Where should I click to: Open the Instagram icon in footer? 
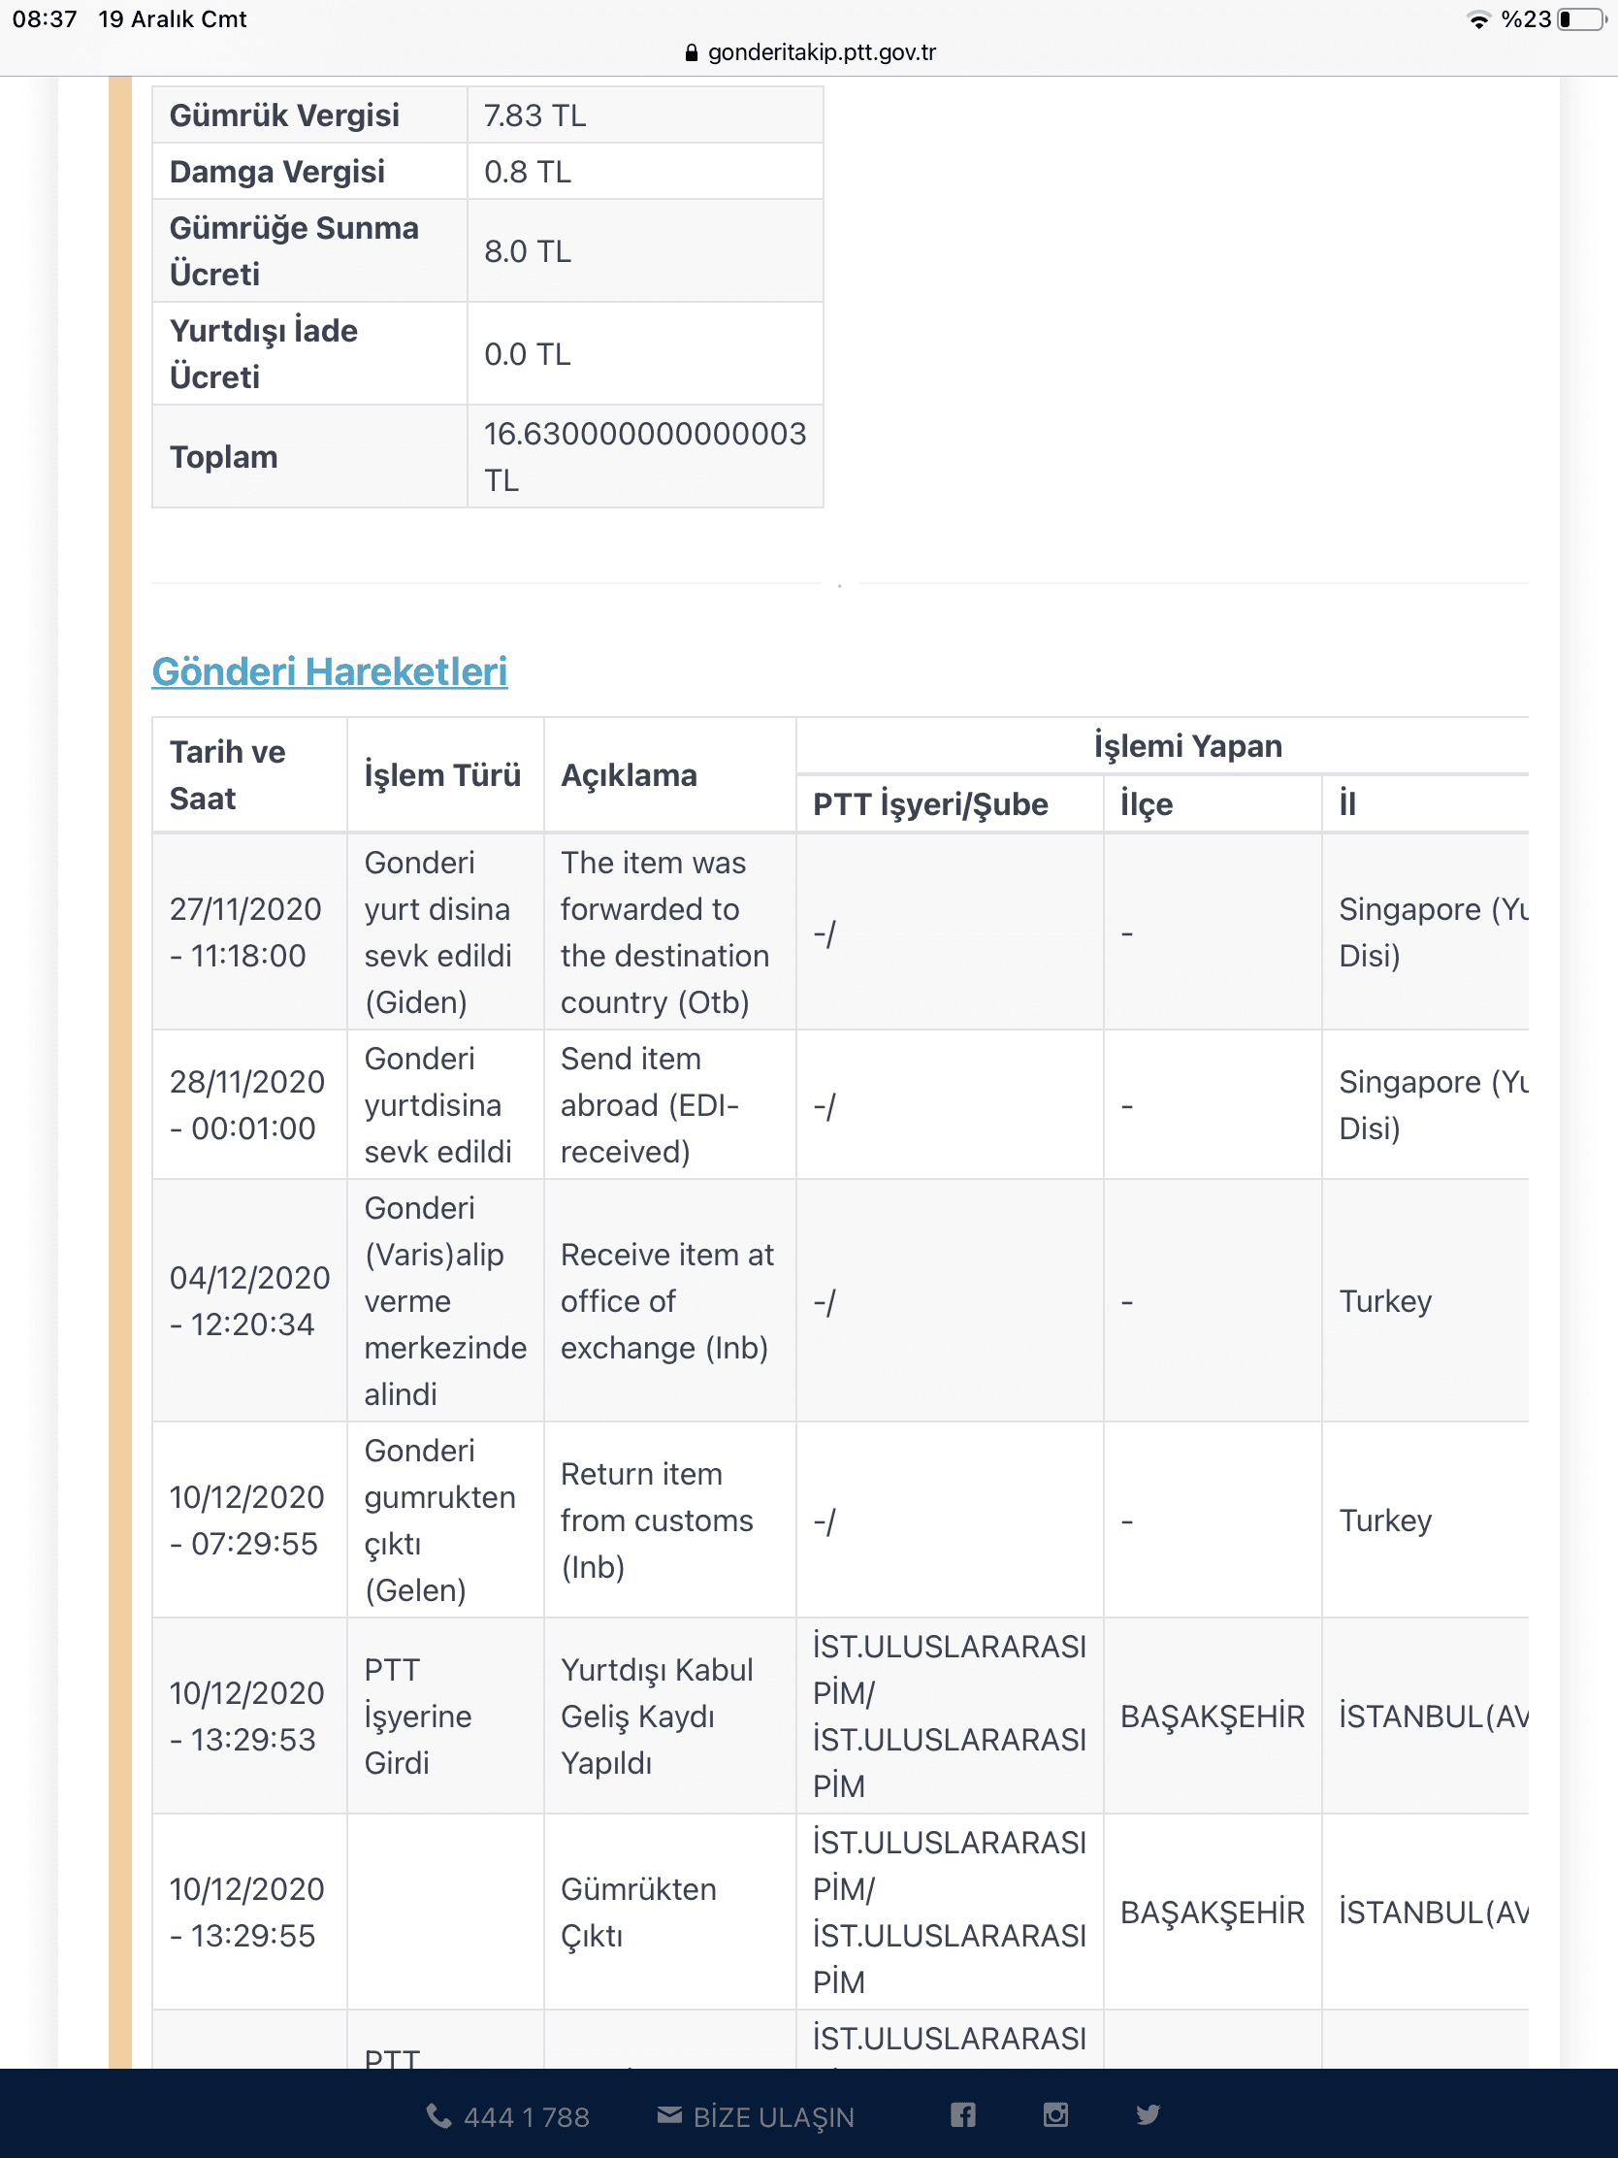[1055, 2114]
